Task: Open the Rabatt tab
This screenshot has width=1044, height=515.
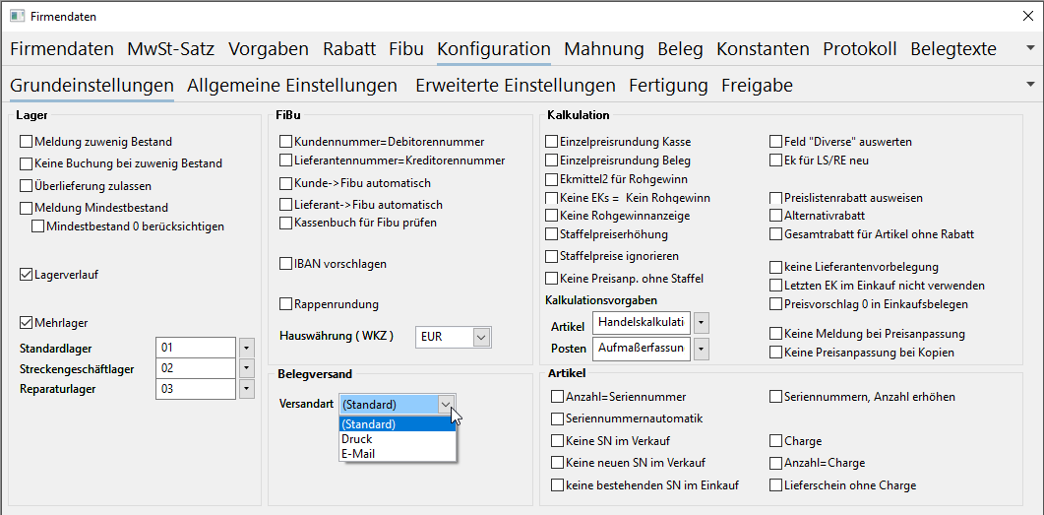Action: click(349, 48)
